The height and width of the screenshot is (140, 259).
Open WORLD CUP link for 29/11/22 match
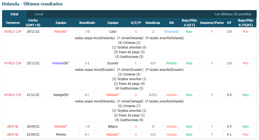tap(13, 31)
